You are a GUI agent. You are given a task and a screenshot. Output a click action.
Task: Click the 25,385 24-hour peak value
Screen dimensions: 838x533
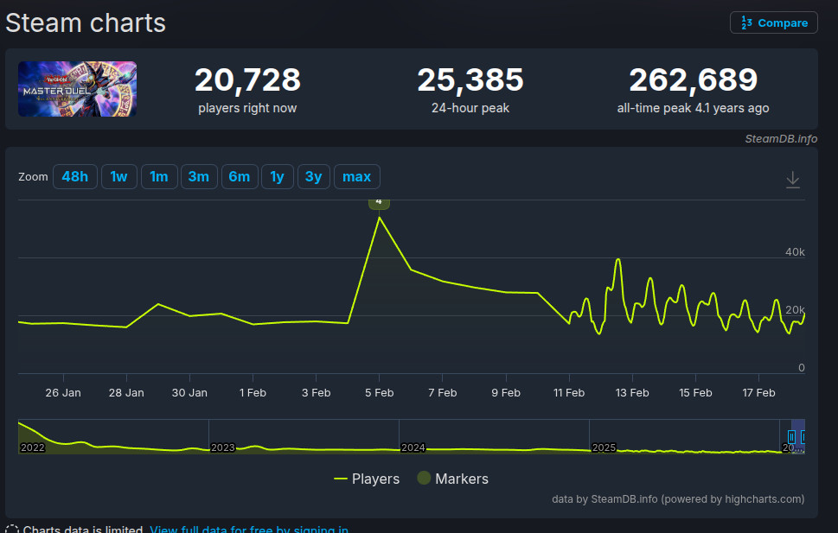(470, 79)
